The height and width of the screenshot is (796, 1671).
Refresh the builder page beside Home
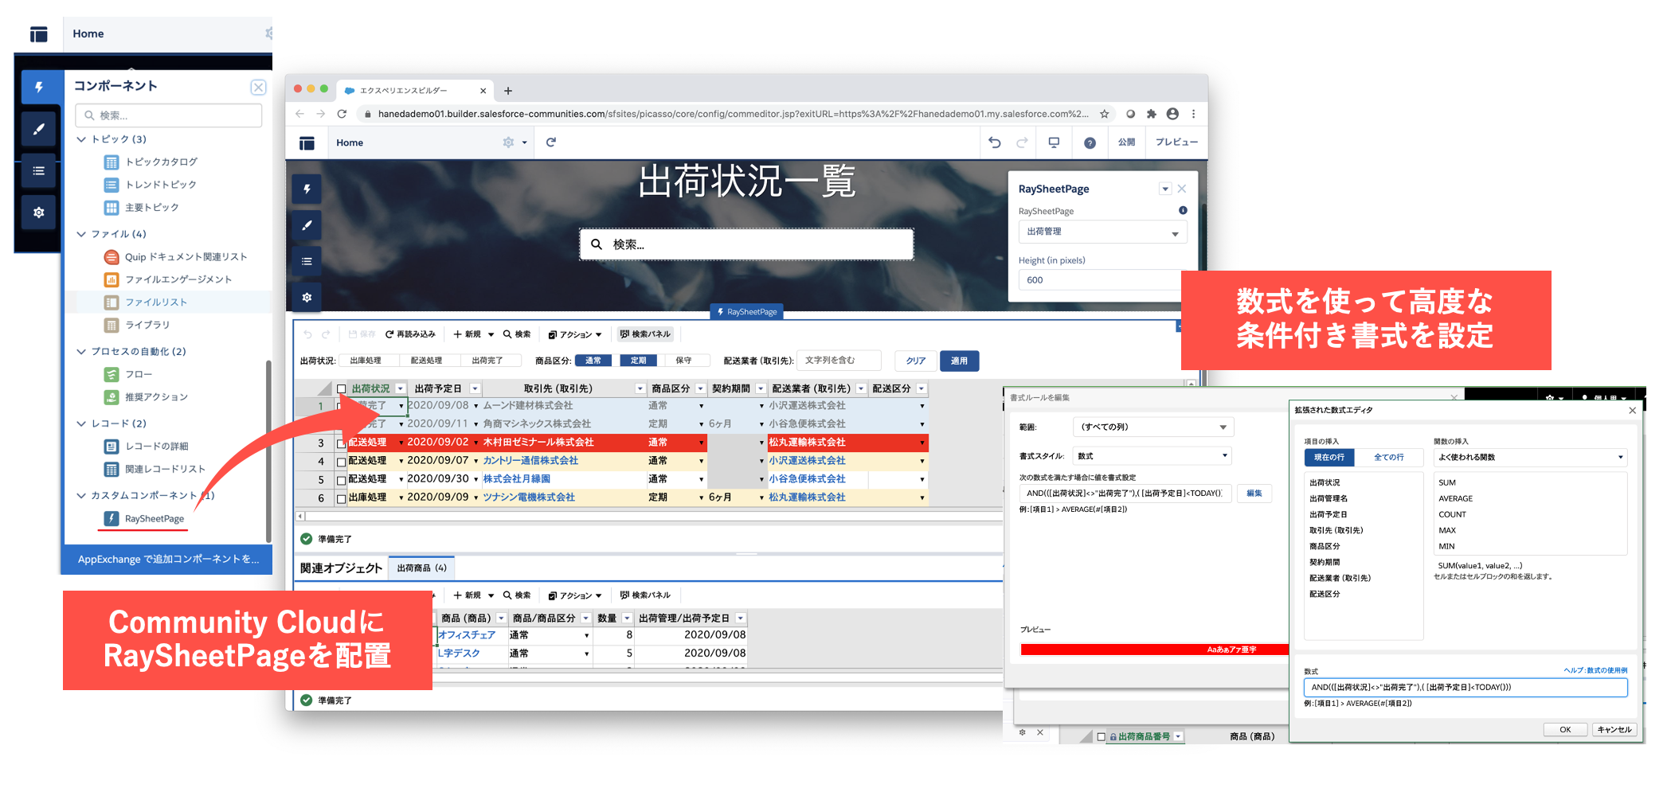coord(550,142)
